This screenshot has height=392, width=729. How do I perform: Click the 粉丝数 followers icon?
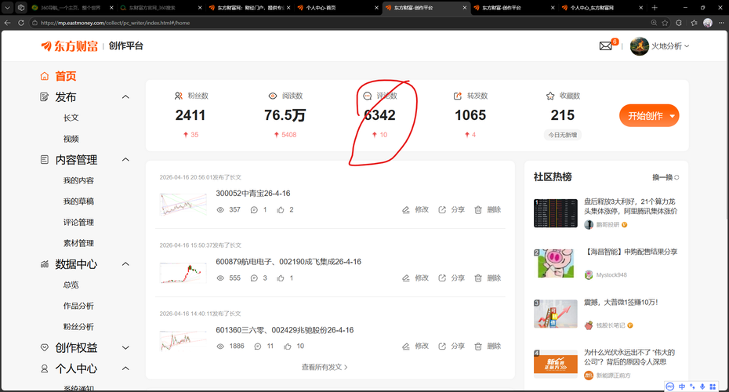click(179, 96)
